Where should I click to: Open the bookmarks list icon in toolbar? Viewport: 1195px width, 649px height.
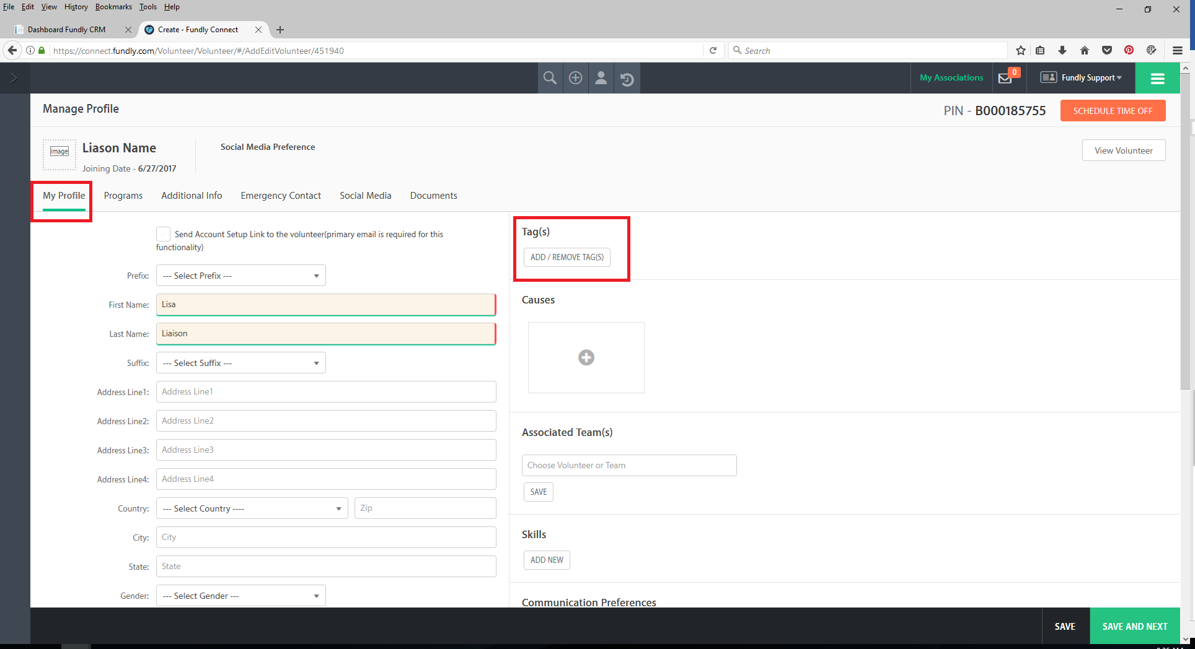[x=1041, y=51]
